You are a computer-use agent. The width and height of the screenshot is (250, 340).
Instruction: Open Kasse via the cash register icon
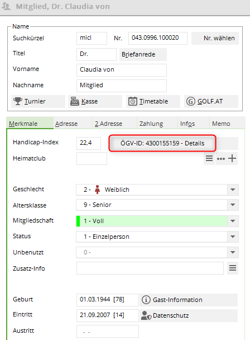(x=75, y=101)
